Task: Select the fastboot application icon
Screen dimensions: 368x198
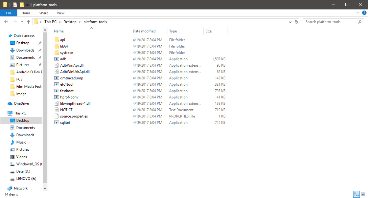Action: (x=56, y=91)
